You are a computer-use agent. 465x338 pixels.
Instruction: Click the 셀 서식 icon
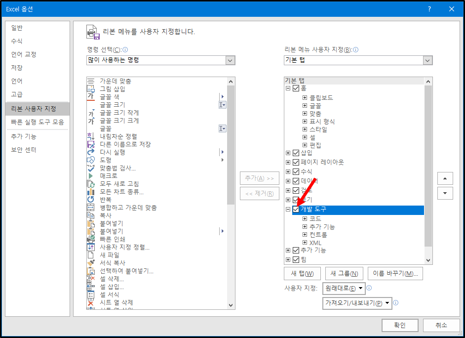pyautogui.click(x=91, y=295)
